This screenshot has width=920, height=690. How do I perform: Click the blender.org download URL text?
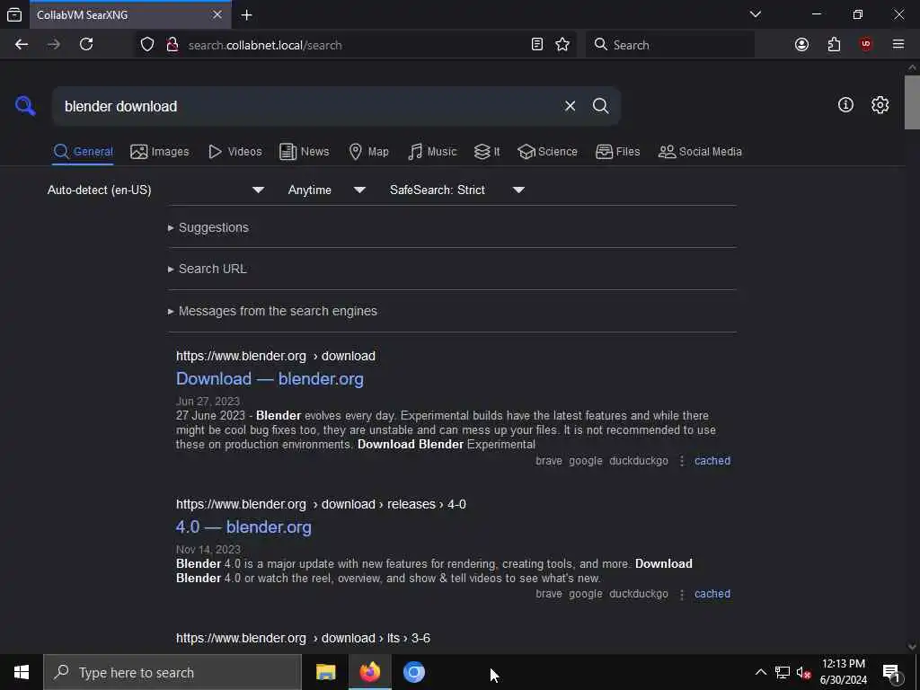click(276, 356)
